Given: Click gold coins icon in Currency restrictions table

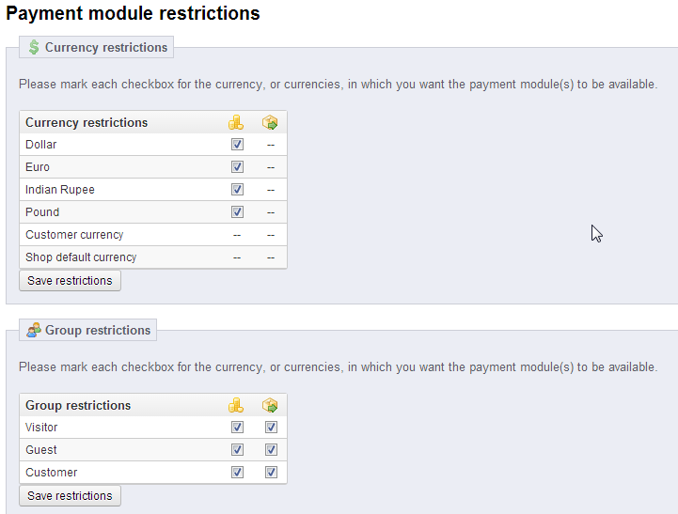Looking at the screenshot, I should (237, 122).
